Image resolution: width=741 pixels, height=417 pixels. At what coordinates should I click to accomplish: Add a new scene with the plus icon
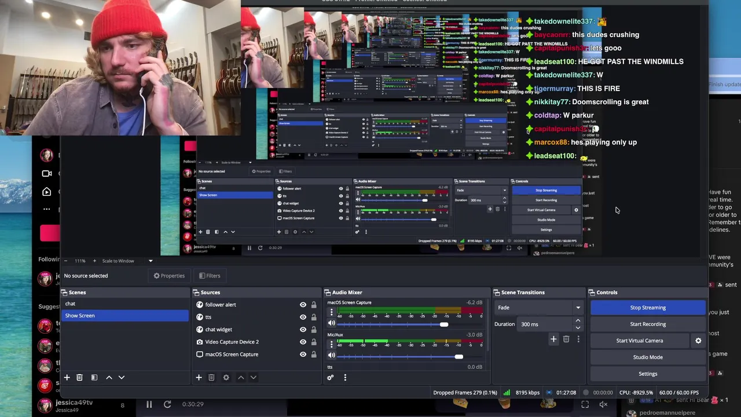coord(67,378)
